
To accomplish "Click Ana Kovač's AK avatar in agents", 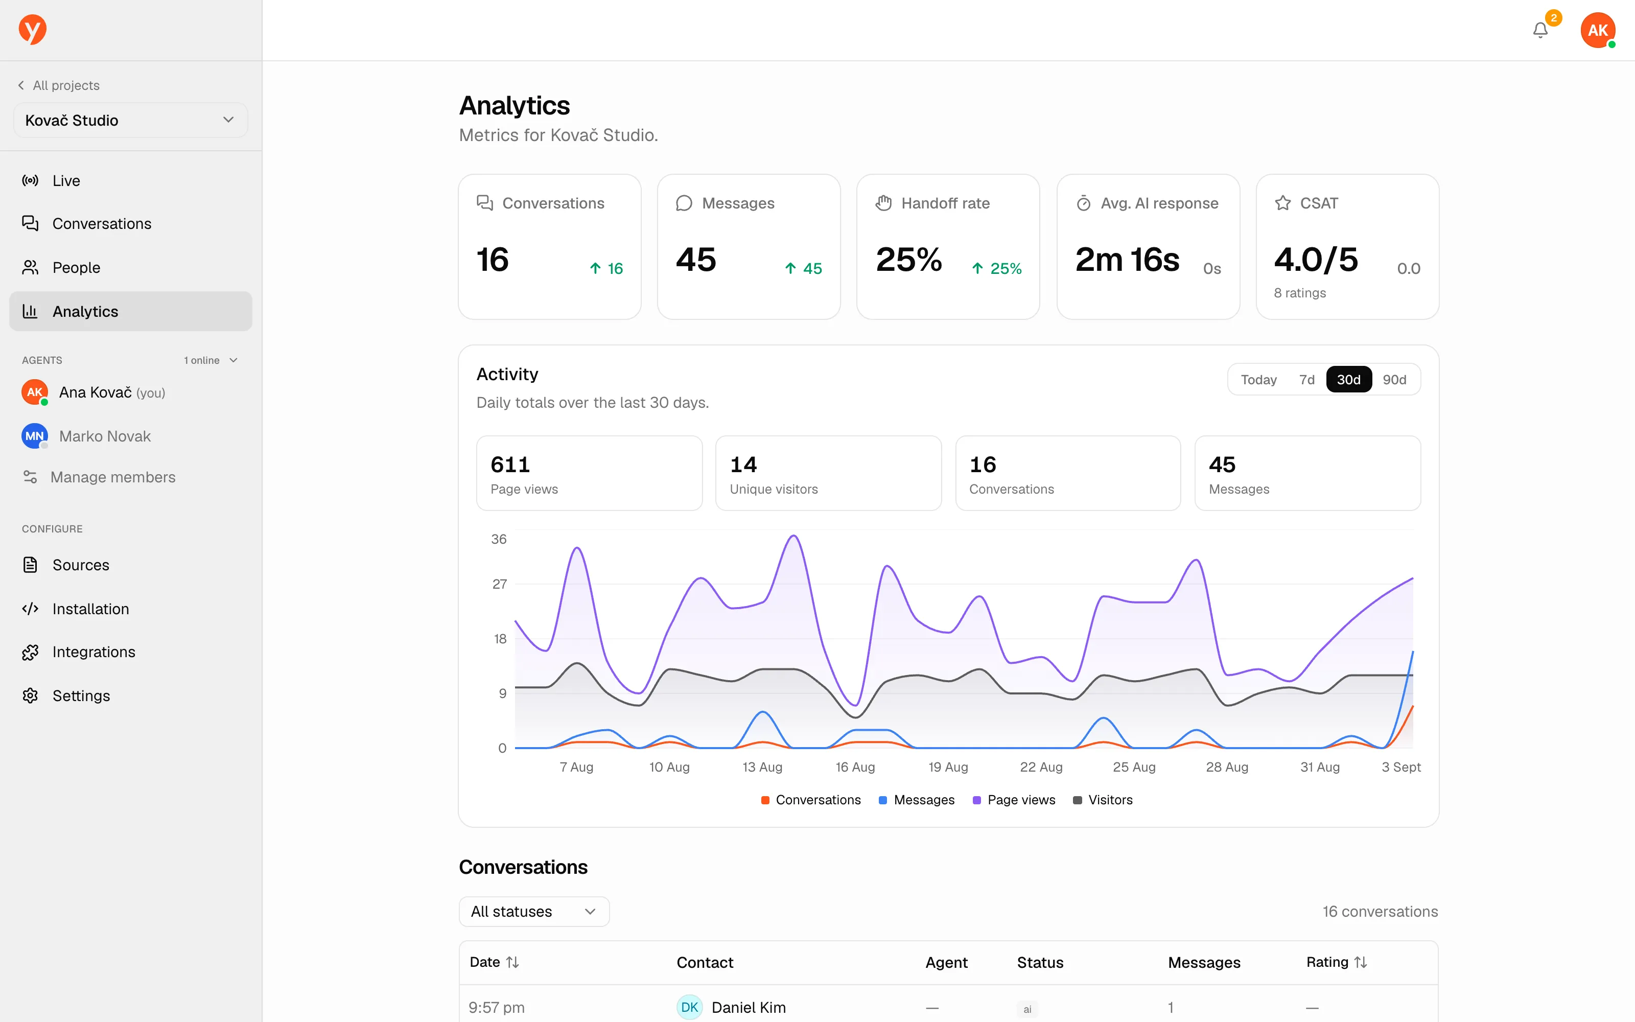I will click(x=34, y=392).
